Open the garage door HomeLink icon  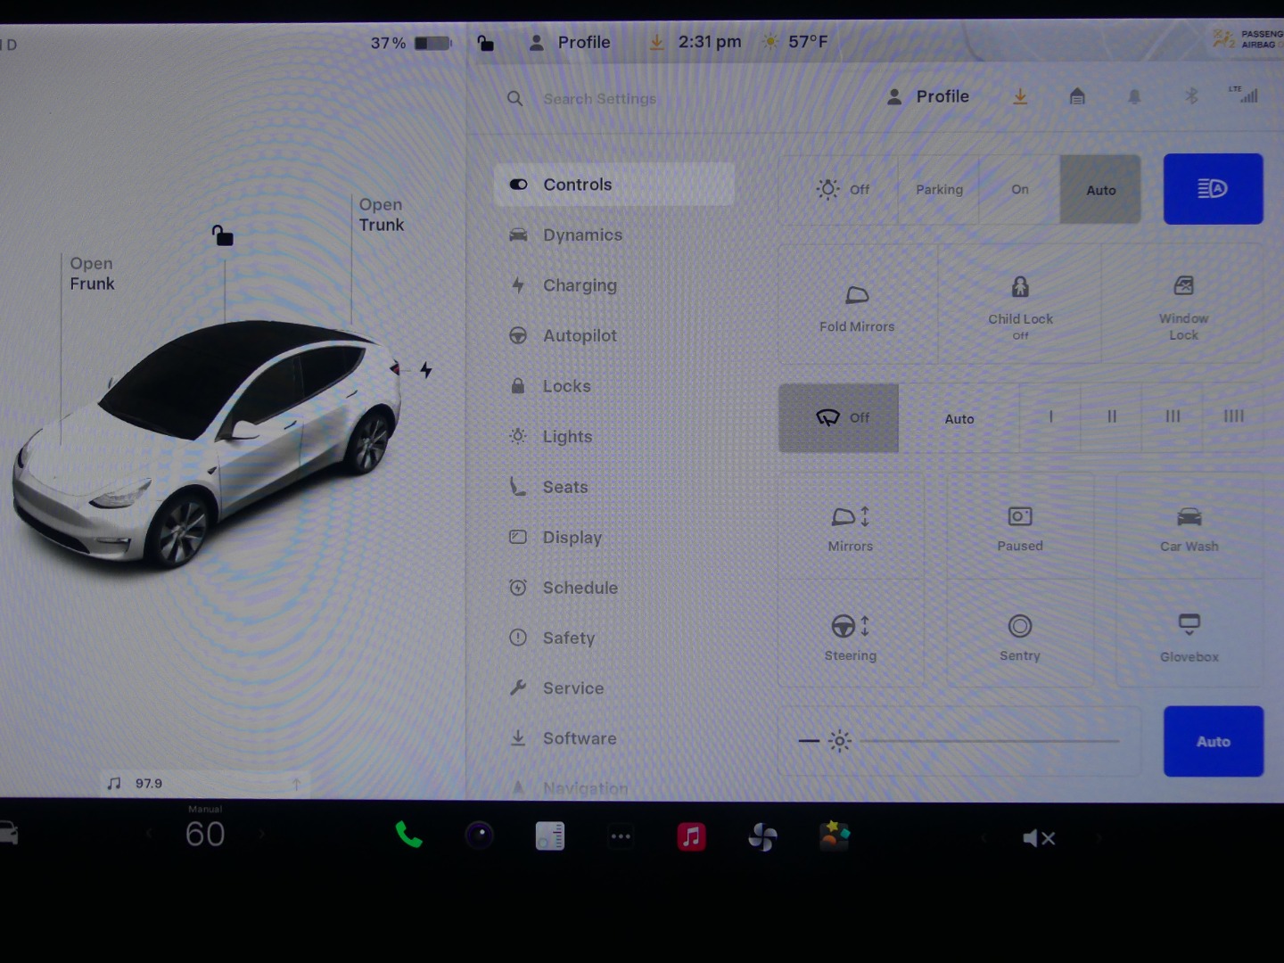pos(1077,96)
